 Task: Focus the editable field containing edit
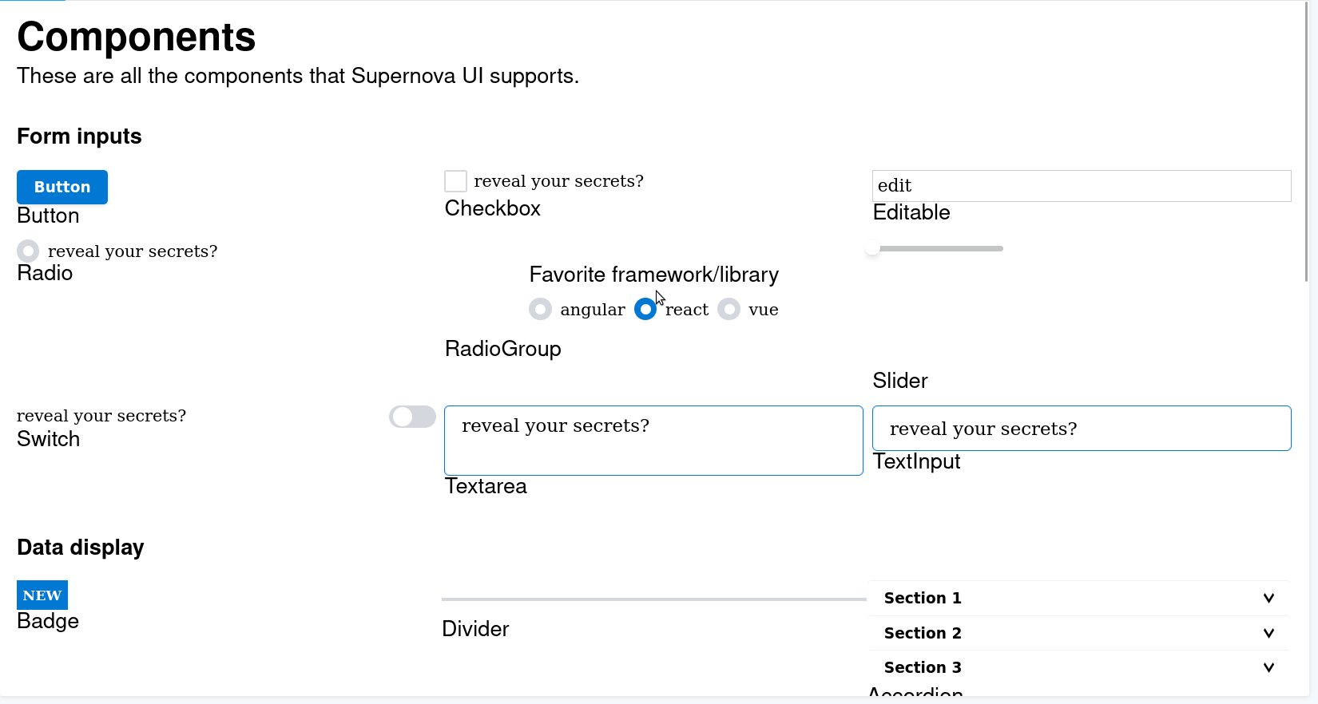coord(1082,186)
